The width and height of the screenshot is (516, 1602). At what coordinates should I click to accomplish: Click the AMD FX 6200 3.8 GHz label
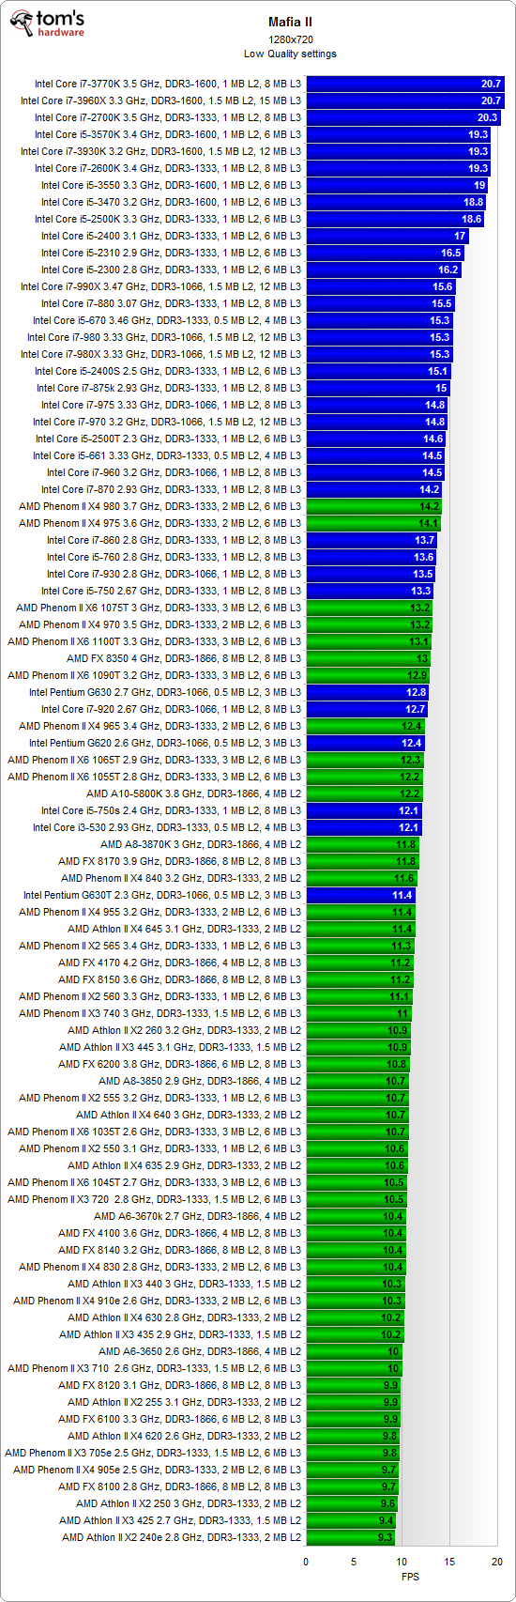pos(180,1064)
